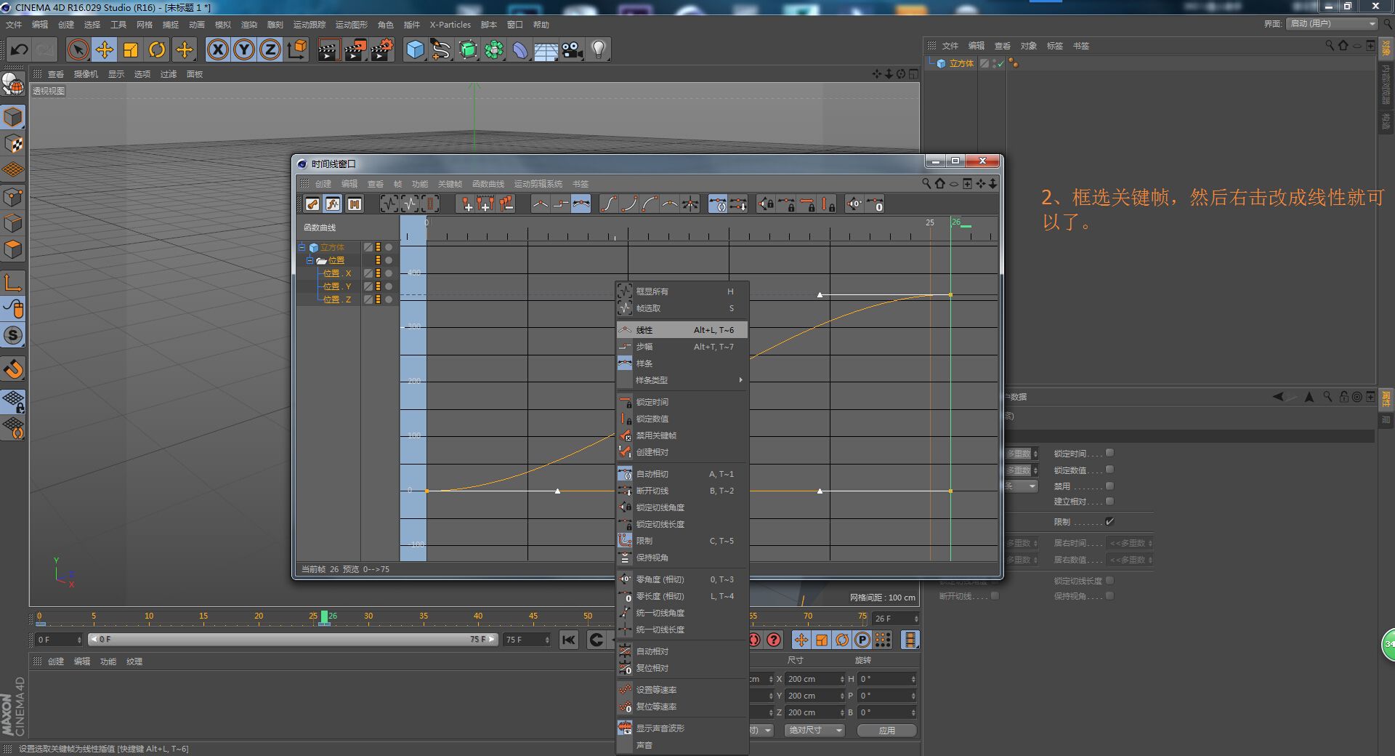Switch timeline to Dope Sheet mode
1395x756 pixels.
pyautogui.click(x=312, y=204)
